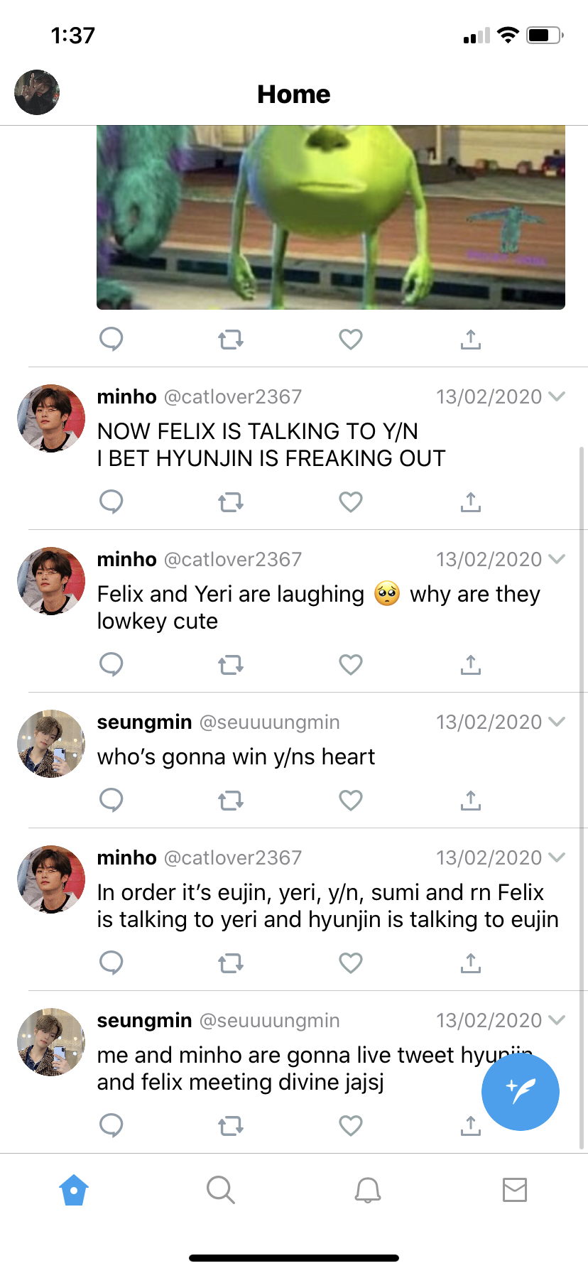Open the @seuuuungmin handle on 'who's gonna win' tweet
The width and height of the screenshot is (588, 1273).
click(x=269, y=722)
